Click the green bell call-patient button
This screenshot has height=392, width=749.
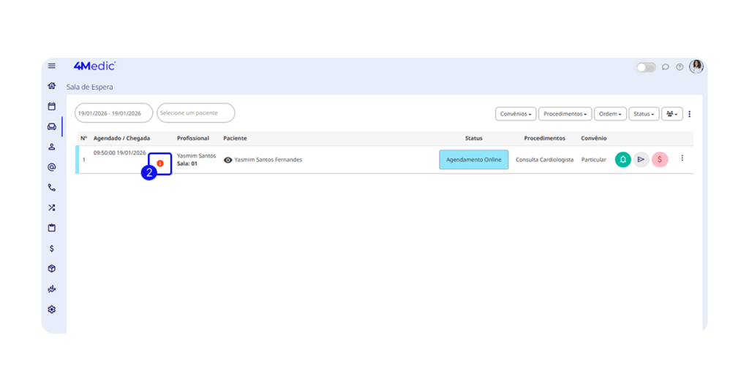(x=622, y=159)
